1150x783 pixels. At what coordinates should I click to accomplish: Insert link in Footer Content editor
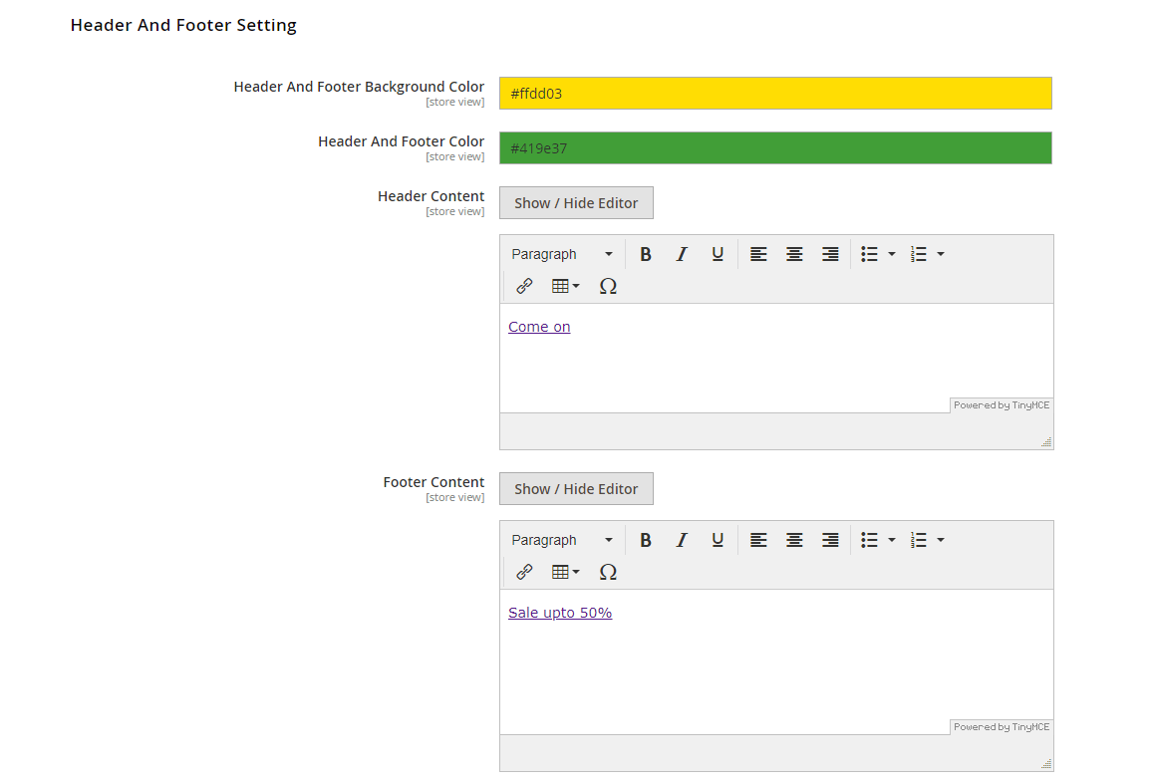tap(524, 572)
